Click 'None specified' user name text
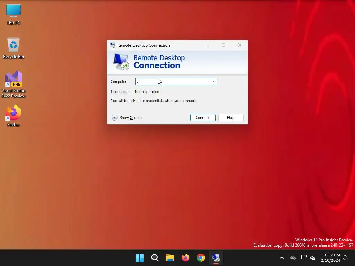This screenshot has width=355, height=266. [147, 91]
